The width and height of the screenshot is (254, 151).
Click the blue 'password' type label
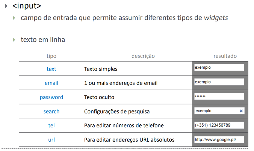(51, 97)
